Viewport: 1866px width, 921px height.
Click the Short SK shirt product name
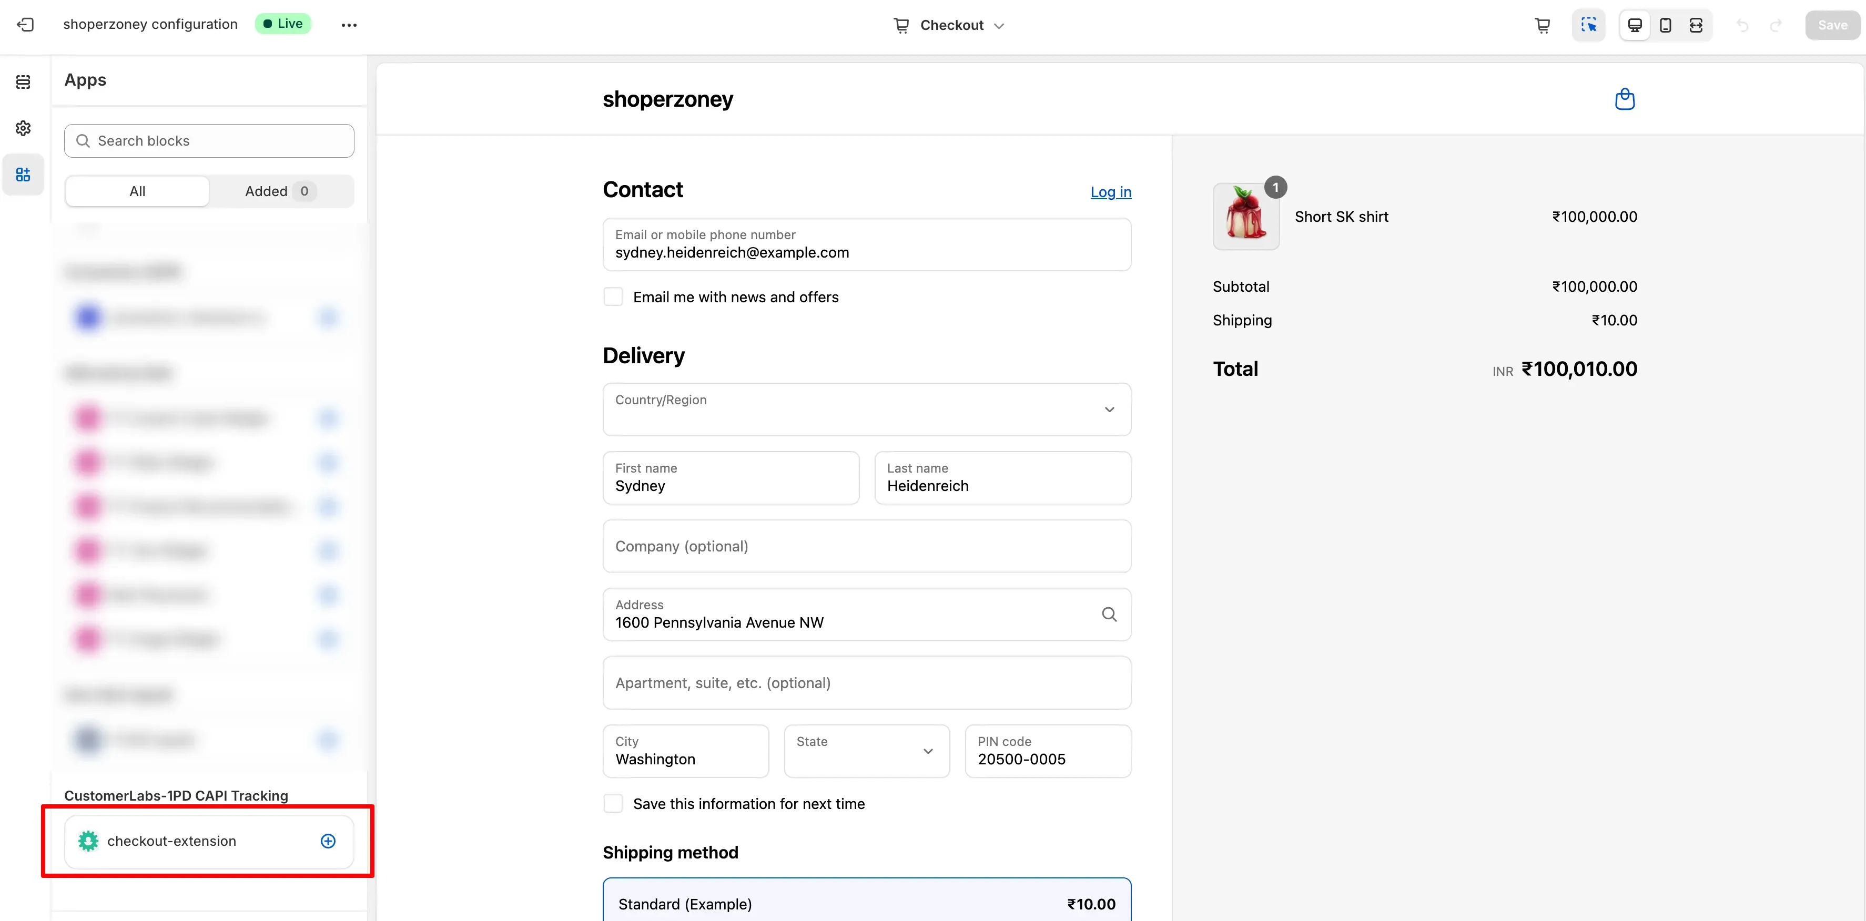tap(1341, 217)
